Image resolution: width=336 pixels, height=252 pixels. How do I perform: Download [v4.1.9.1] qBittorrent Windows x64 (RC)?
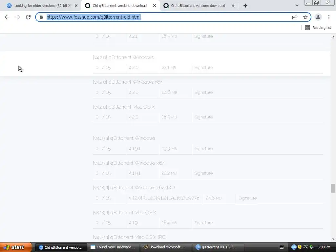point(134,188)
